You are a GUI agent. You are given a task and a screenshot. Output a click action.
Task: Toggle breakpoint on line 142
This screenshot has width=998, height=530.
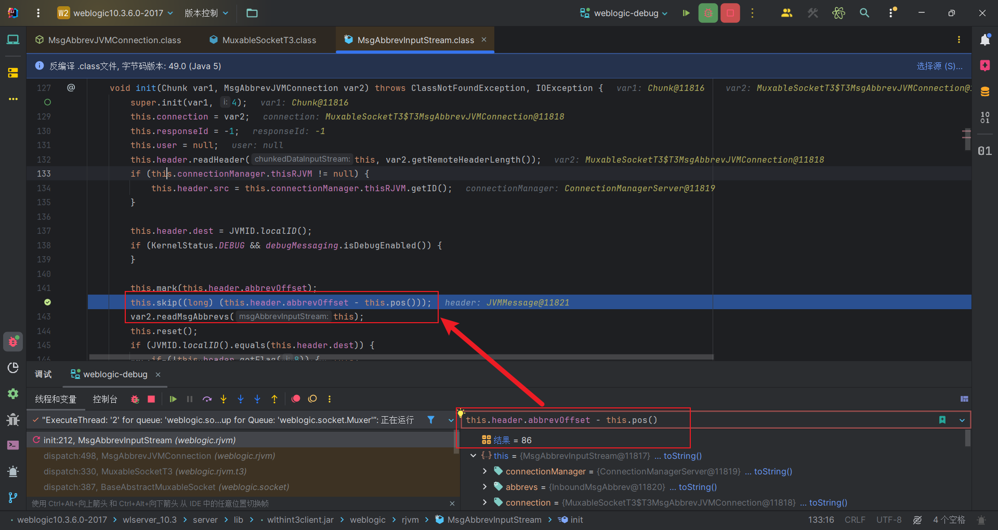[47, 302]
